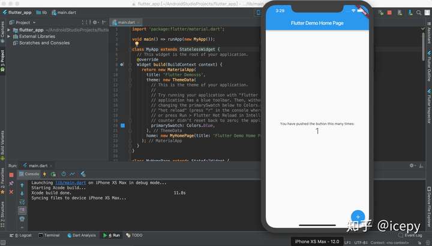Toggle the 4: Run tool window
432x246 pixels.
tap(112, 235)
